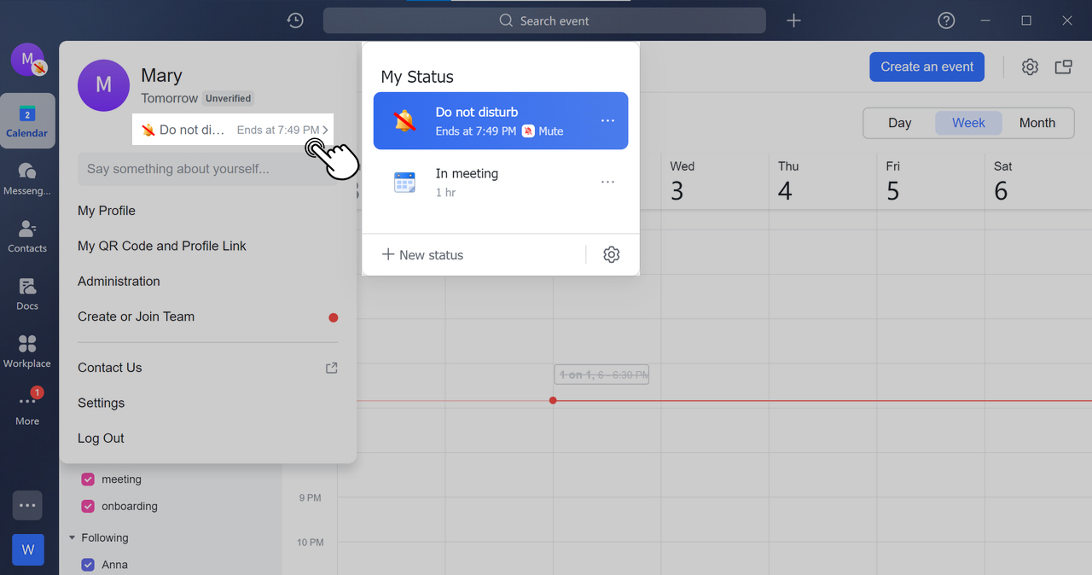Open the help question mark icon
Screen dimensions: 1092x575
[x=945, y=20]
